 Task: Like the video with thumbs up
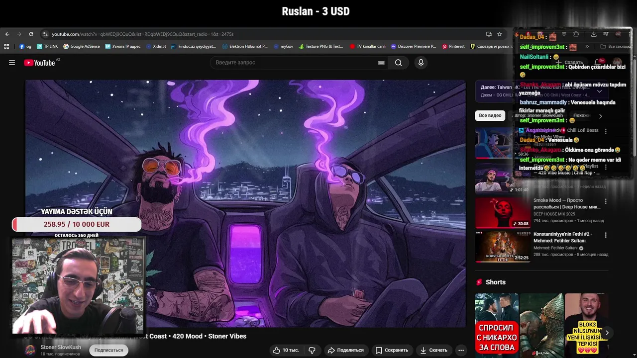pos(286,350)
